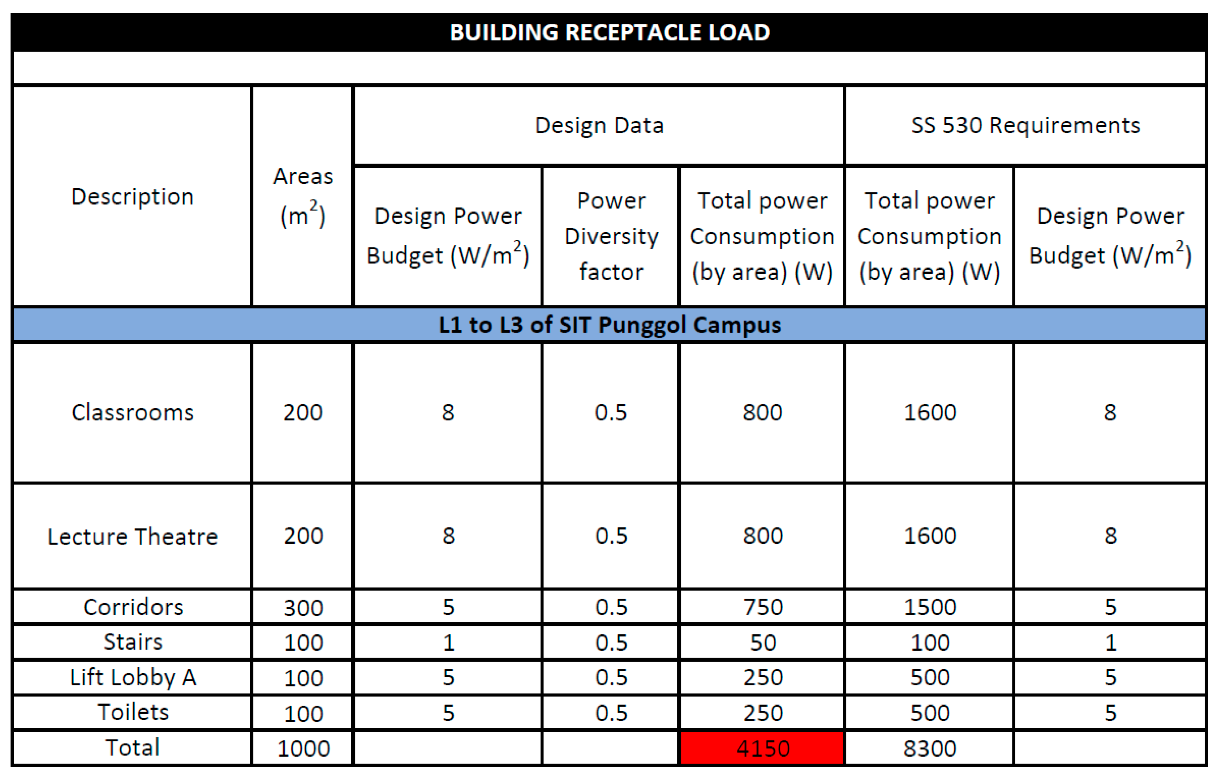Select the empty row below the title

click(609, 68)
